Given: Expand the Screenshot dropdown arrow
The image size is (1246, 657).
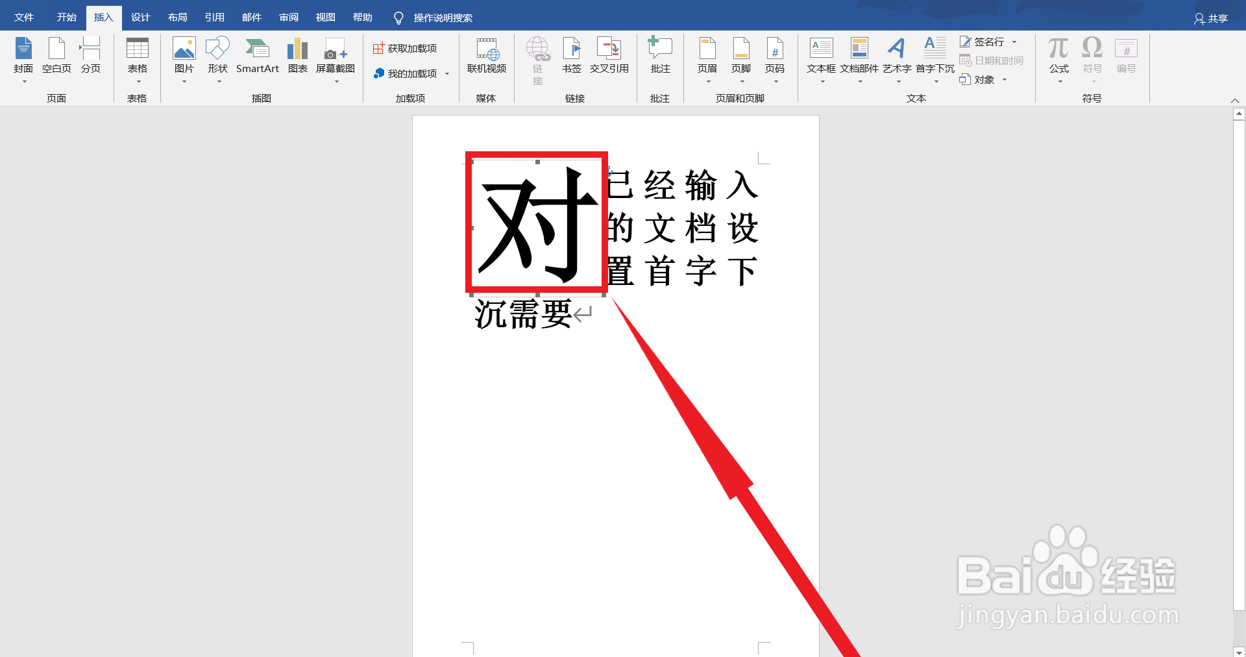Looking at the screenshot, I should pyautogui.click(x=337, y=82).
